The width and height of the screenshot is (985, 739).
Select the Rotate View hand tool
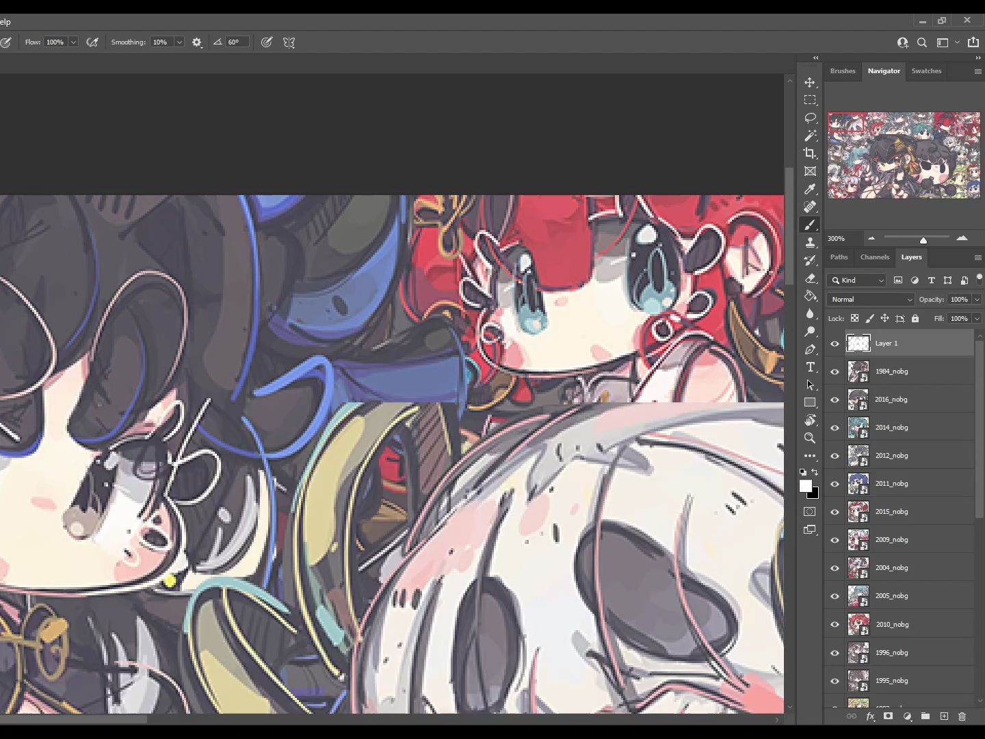[810, 420]
